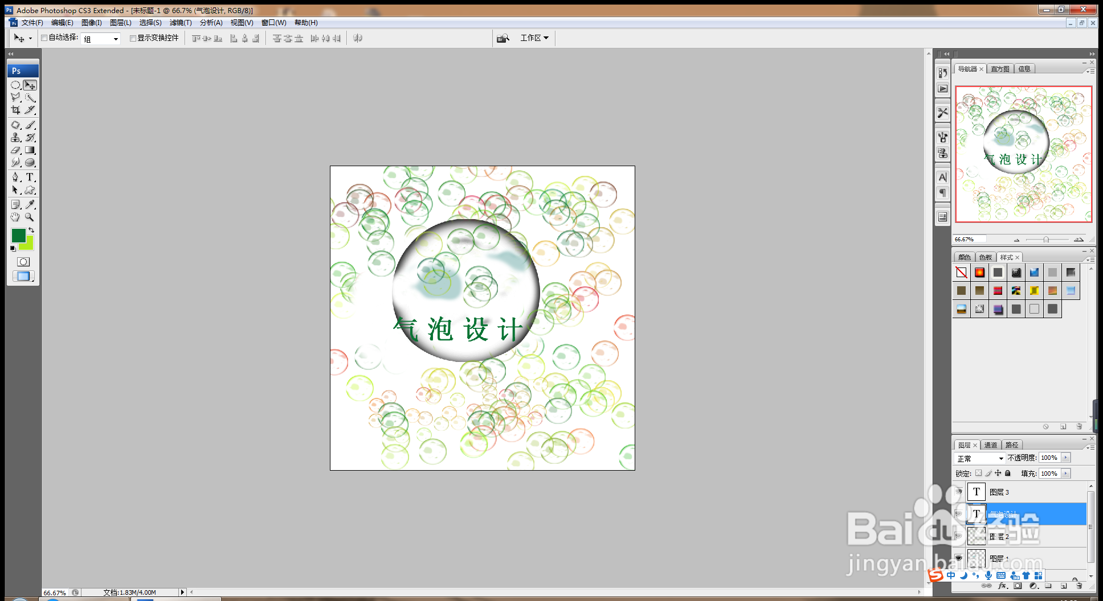Toggle visibility of 图层 3

click(959, 492)
